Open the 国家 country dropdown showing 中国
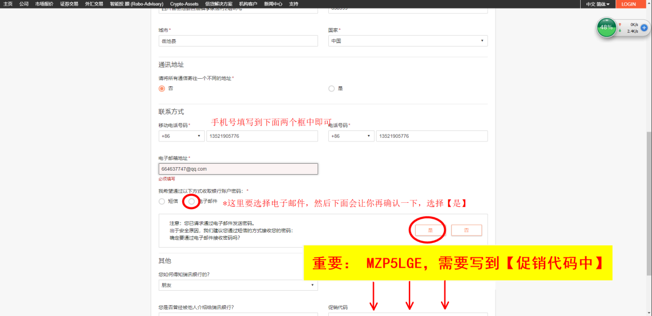Viewport: 652px width, 316px height. (408, 41)
